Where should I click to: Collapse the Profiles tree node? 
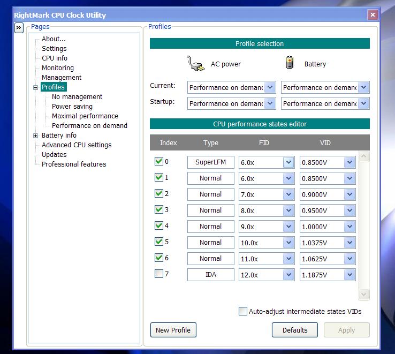pos(35,87)
